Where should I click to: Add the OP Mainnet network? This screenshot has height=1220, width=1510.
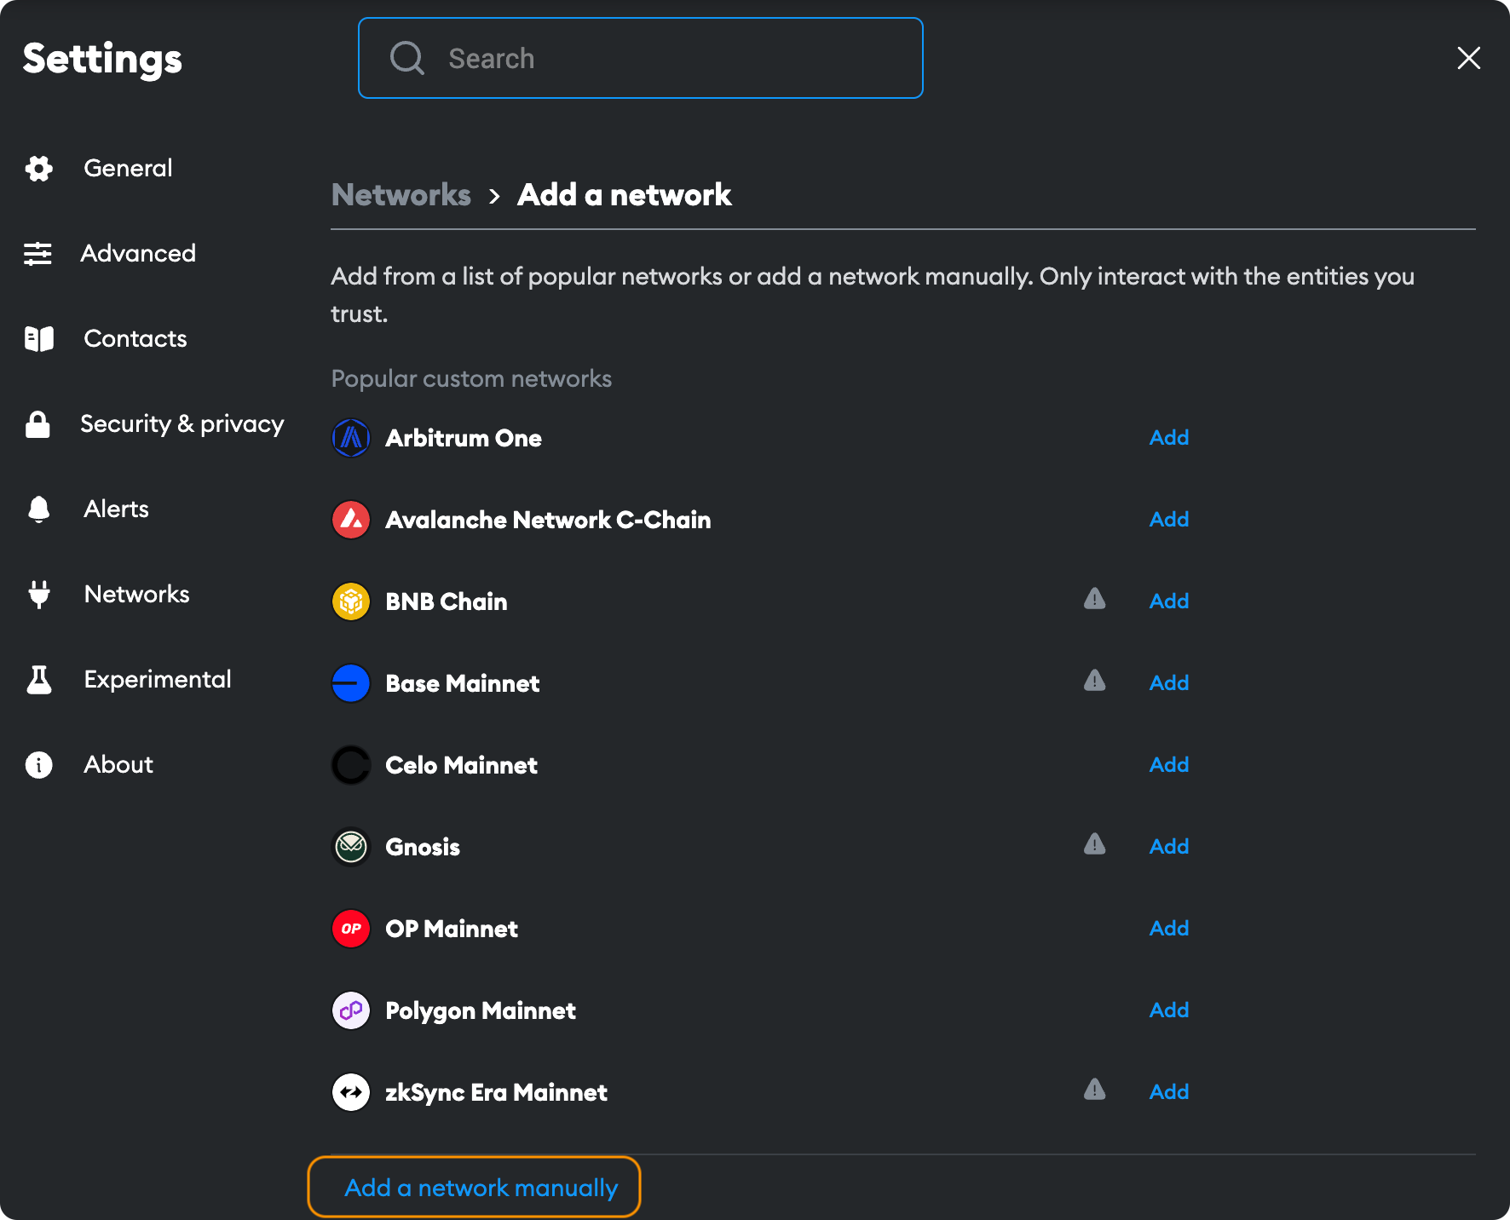tap(1169, 929)
